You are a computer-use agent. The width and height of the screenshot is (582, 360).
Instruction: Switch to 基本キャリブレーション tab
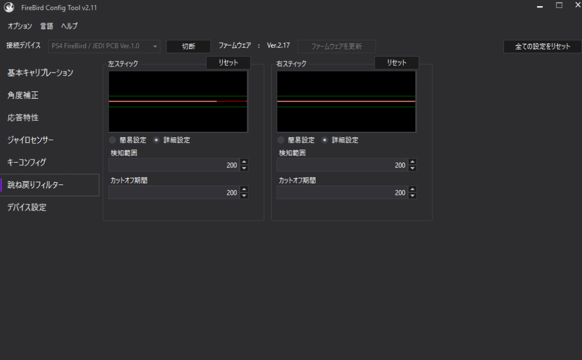pos(49,73)
